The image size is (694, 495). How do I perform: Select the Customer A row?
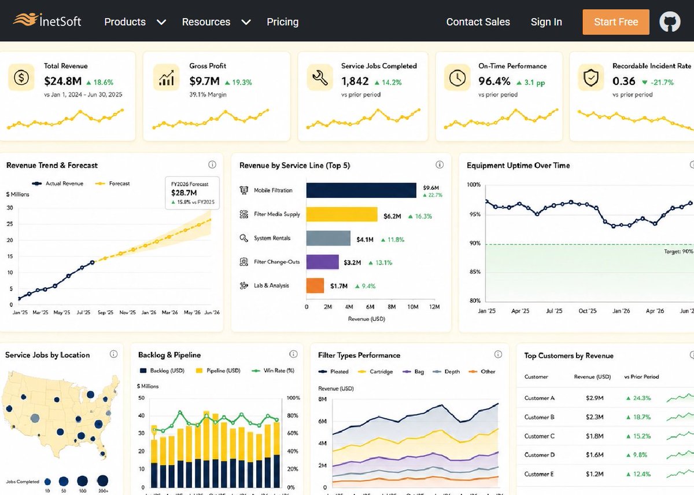(606, 398)
